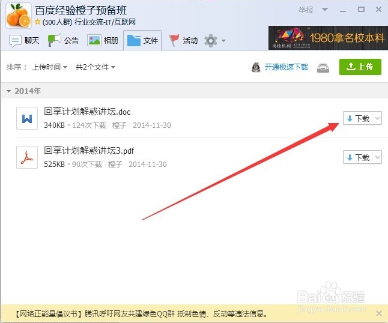
Task: Open the 公告 announcements tab
Action: coord(63,40)
